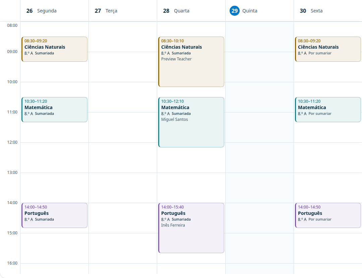Open Wednesday Ciências Naturais lesson by Preview Teacher
Screen dimensions: 362x278
tap(191, 62)
